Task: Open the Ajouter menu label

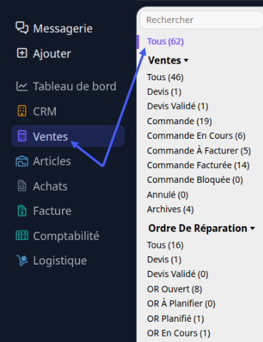Action: coord(52,54)
